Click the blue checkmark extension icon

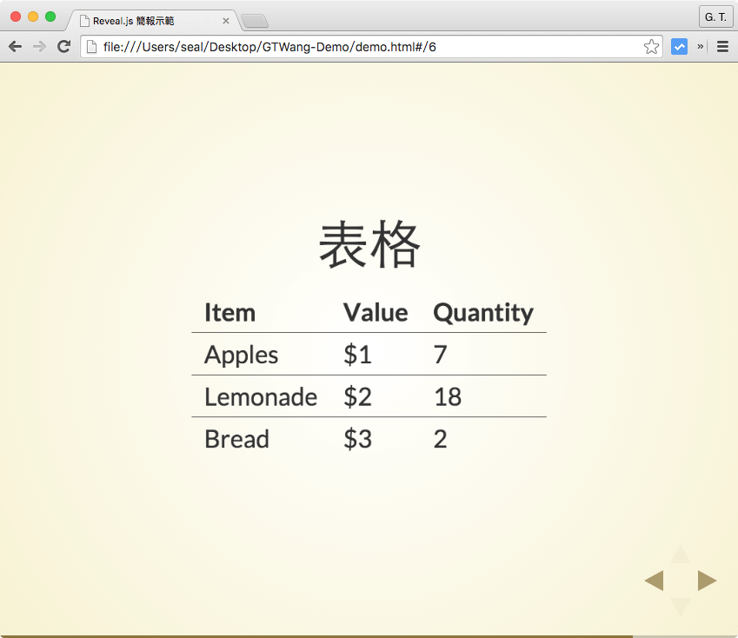point(679,46)
